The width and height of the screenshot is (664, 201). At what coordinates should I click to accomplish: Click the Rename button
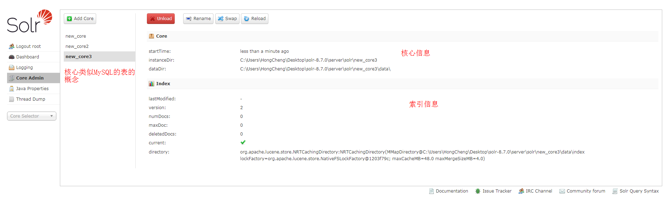pyautogui.click(x=198, y=19)
